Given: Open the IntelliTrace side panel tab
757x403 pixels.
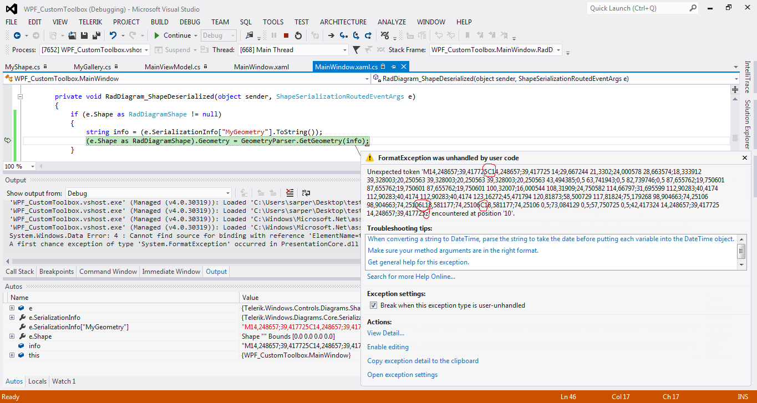Looking at the screenshot, I should coord(748,76).
